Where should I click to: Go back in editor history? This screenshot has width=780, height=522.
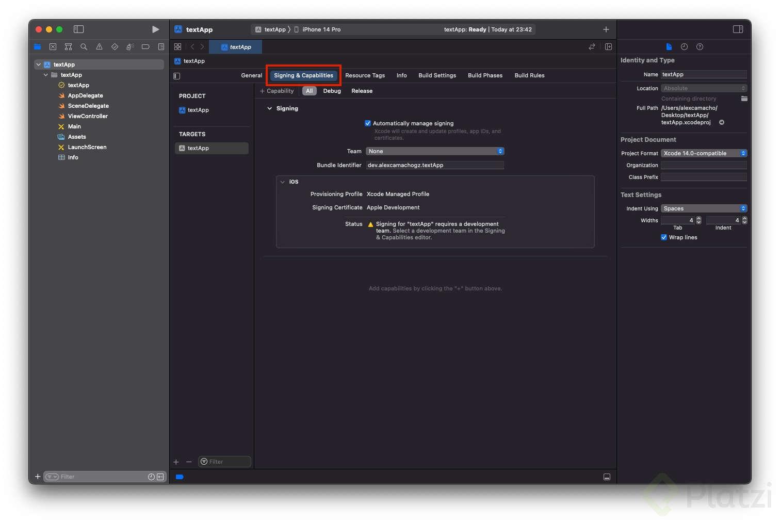tap(192, 47)
